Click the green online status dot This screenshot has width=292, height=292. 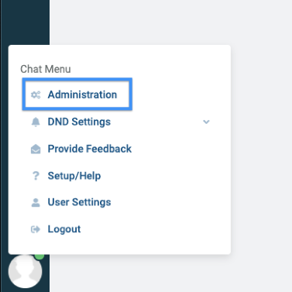[40, 256]
